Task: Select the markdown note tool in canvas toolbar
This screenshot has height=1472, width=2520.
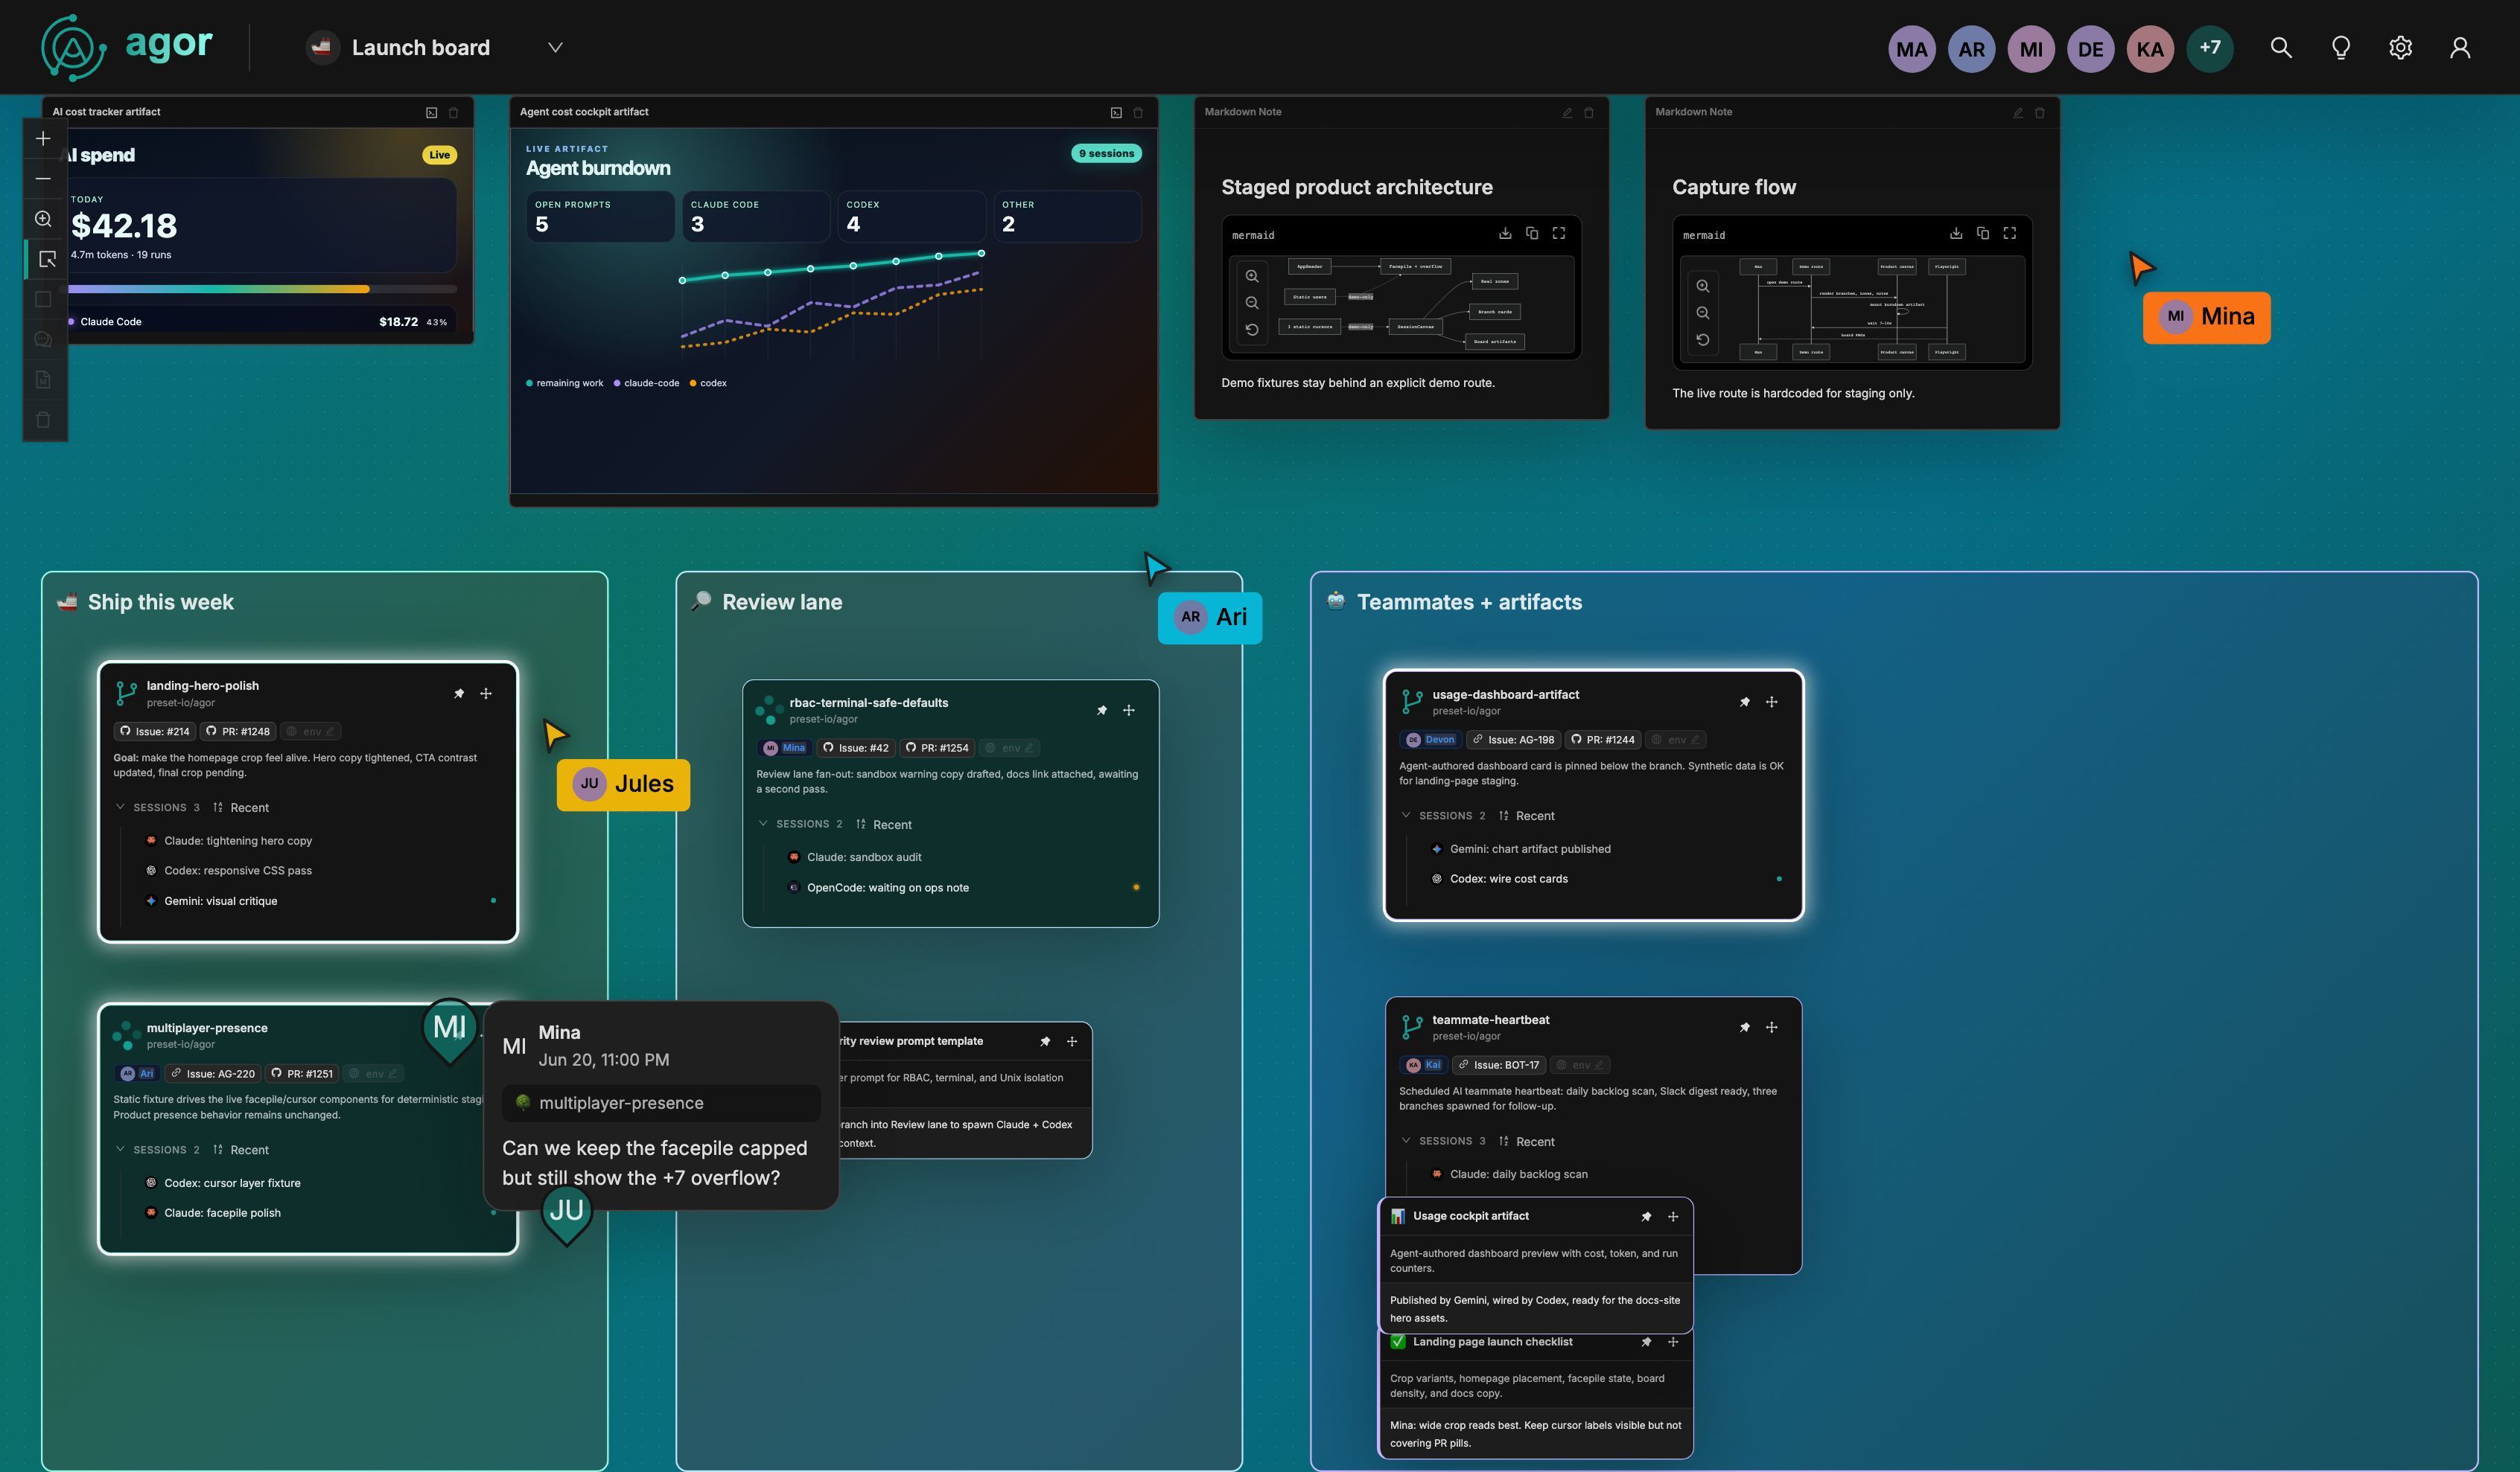Action: coord(43,379)
